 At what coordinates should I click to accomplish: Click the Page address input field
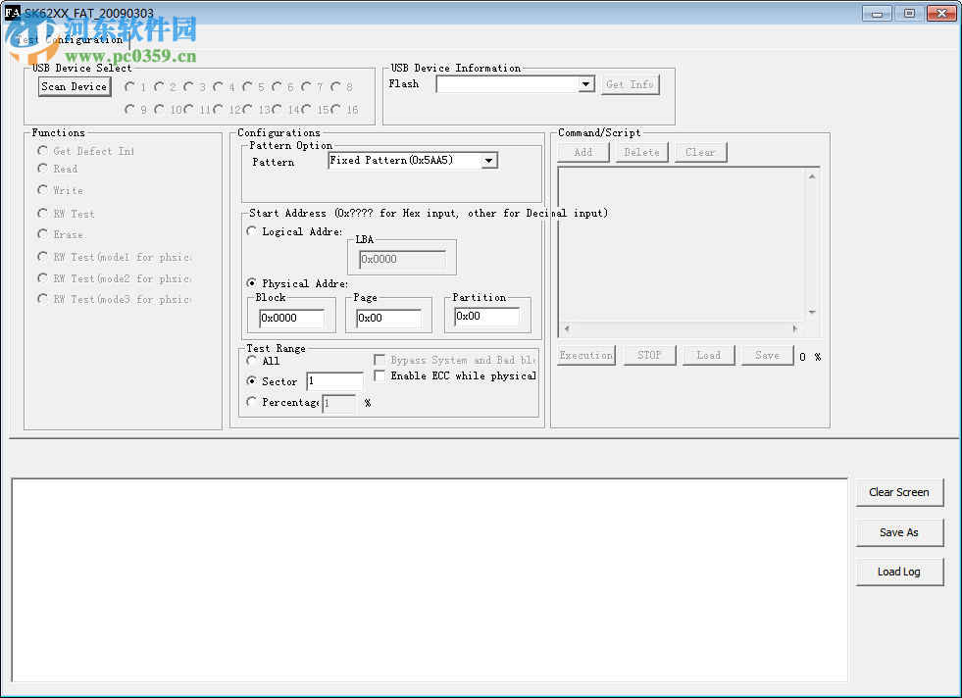389,319
